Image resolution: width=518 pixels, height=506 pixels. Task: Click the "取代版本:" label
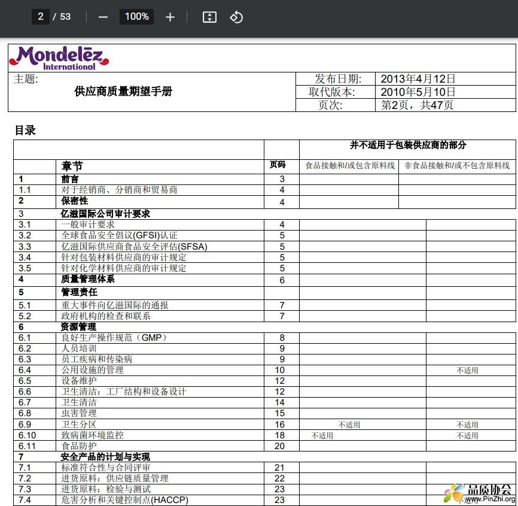click(x=332, y=92)
